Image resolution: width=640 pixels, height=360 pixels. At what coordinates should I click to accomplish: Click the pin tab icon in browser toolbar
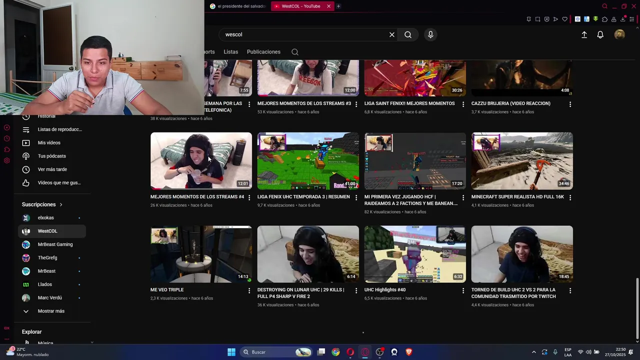pyautogui.click(x=528, y=19)
